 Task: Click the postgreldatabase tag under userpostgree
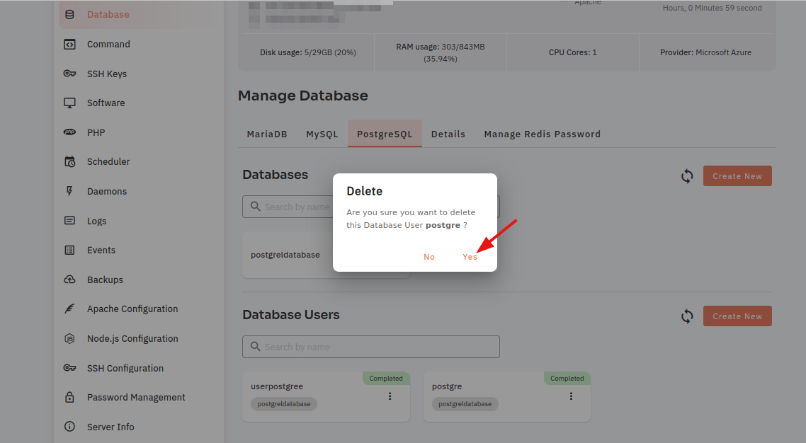pos(284,404)
